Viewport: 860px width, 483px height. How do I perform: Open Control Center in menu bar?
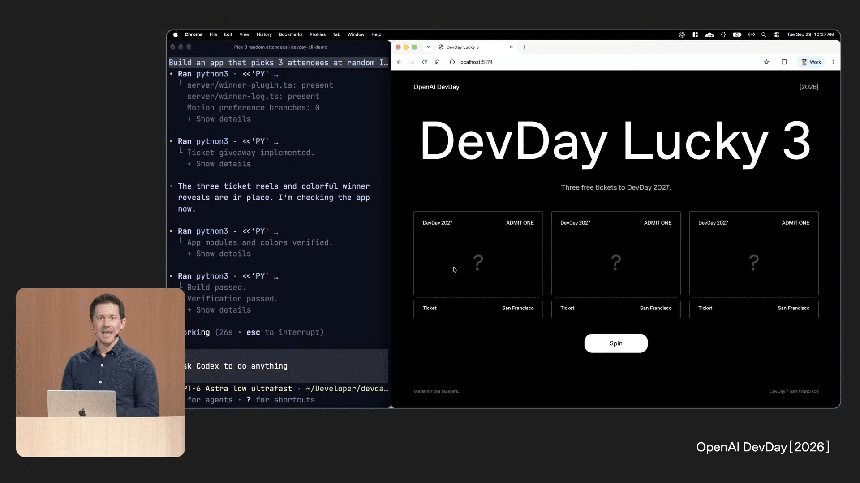tap(777, 34)
